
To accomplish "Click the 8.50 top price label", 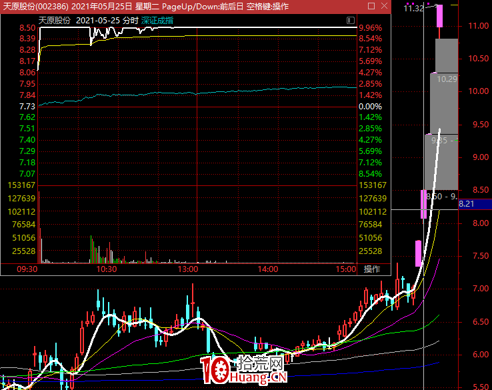I will pyautogui.click(x=27, y=27).
